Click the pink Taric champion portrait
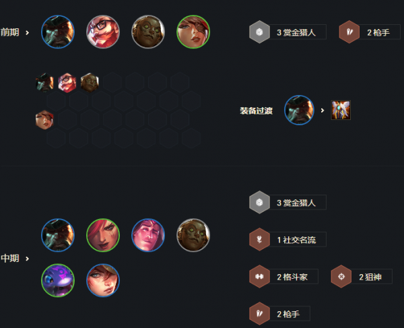The image size is (404, 328). [x=148, y=235]
